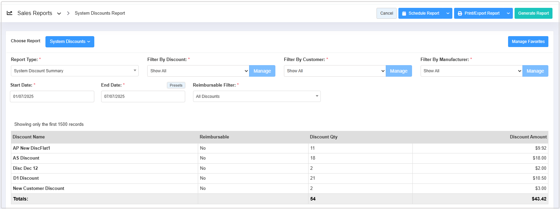Viewport: 560px width, 209px height.
Task: Open the Reimbursable Filter dropdown
Action: 257,96
